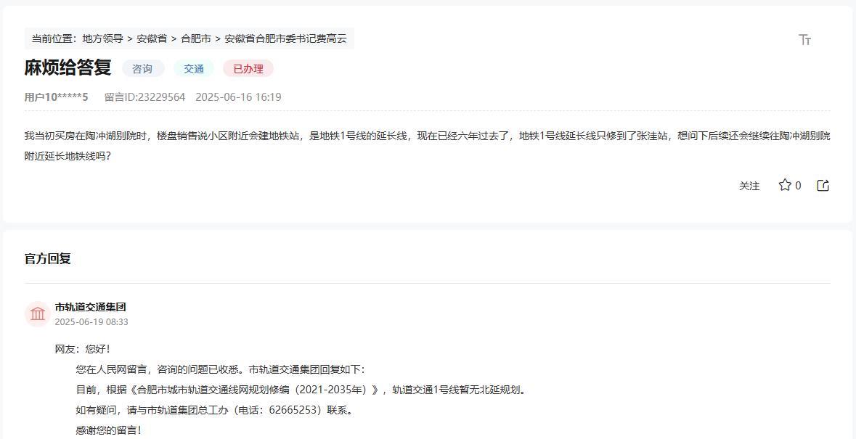The width and height of the screenshot is (856, 439).
Task: Select the 咨询 tag
Action: (142, 69)
